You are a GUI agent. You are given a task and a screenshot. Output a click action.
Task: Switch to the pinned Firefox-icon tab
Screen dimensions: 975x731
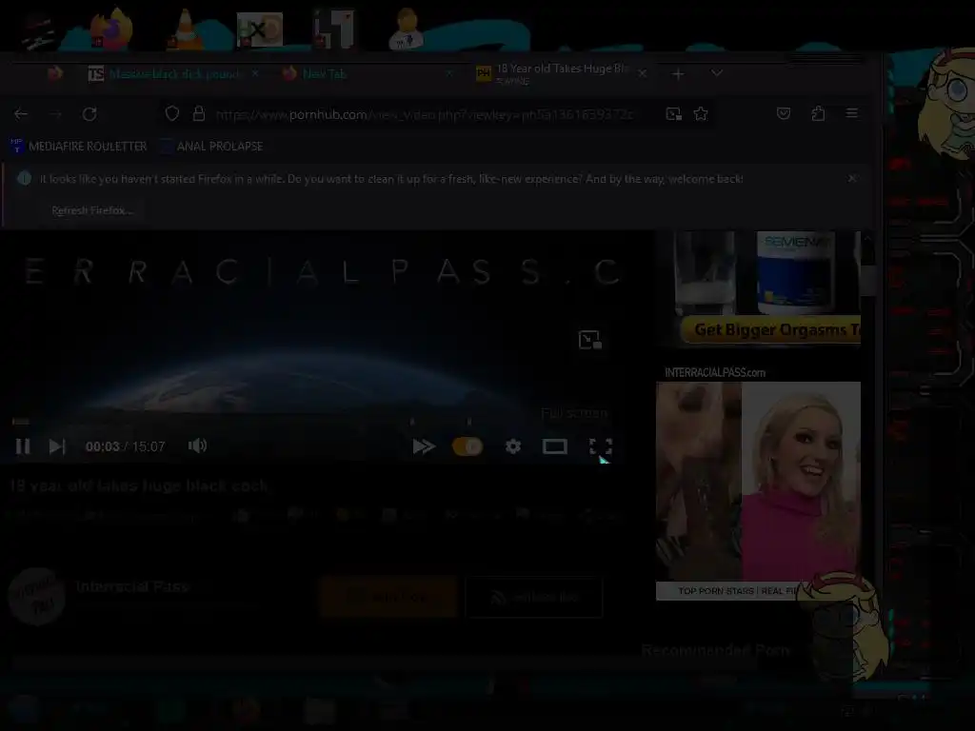(55, 74)
